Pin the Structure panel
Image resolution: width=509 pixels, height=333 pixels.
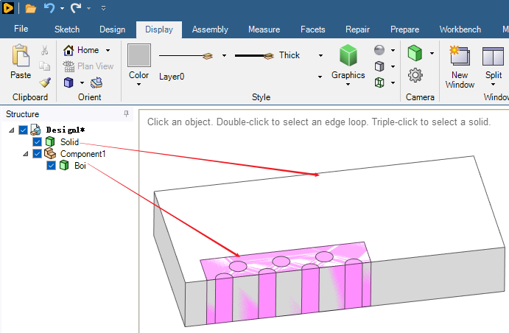[126, 114]
